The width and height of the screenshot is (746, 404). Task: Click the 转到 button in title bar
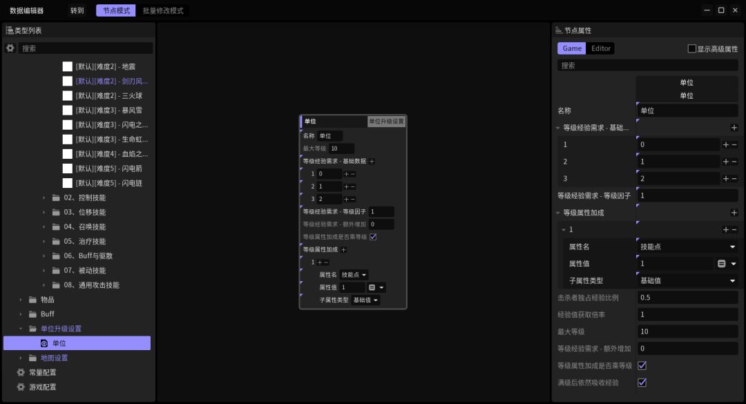point(77,11)
